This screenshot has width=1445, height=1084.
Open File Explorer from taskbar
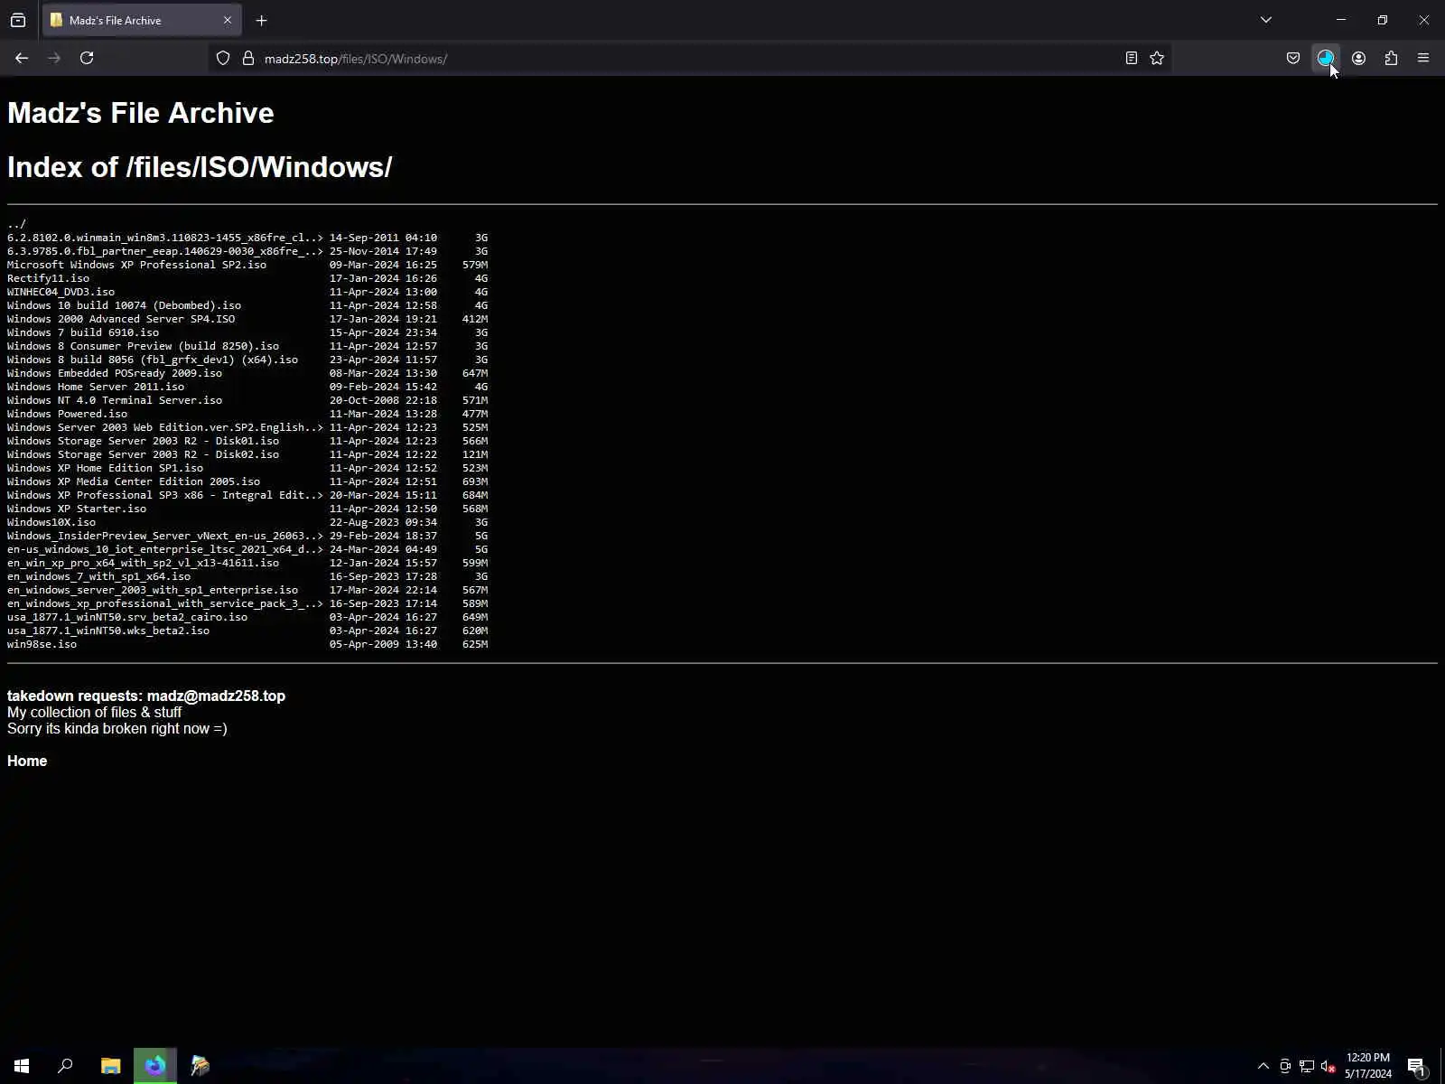(x=110, y=1066)
